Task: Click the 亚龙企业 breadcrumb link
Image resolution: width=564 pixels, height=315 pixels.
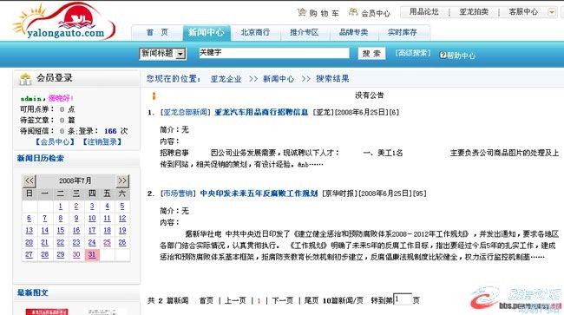Action: [226, 79]
